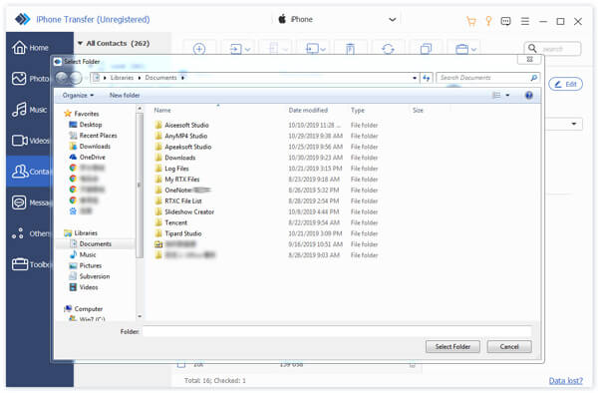598x393 pixels.
Task: Select OneDrive in Favorites
Action: coord(92,157)
